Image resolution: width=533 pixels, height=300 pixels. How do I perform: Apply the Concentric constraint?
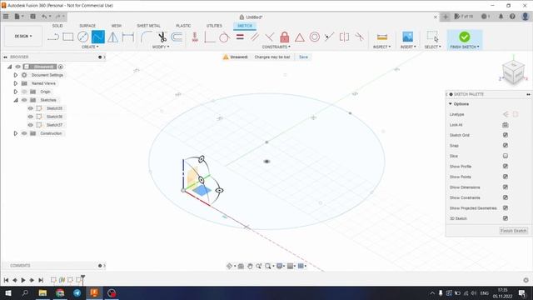point(315,37)
